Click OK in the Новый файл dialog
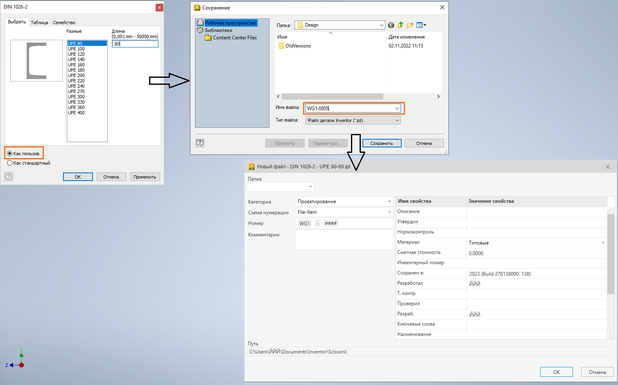The image size is (618, 385). tap(557, 372)
